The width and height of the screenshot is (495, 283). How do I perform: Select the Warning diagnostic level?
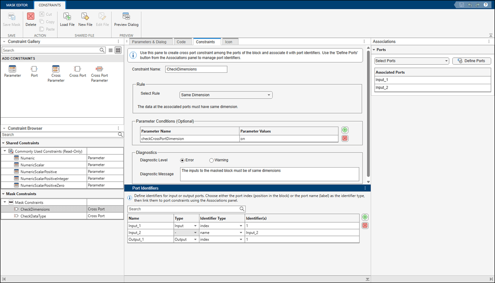pyautogui.click(x=212, y=160)
